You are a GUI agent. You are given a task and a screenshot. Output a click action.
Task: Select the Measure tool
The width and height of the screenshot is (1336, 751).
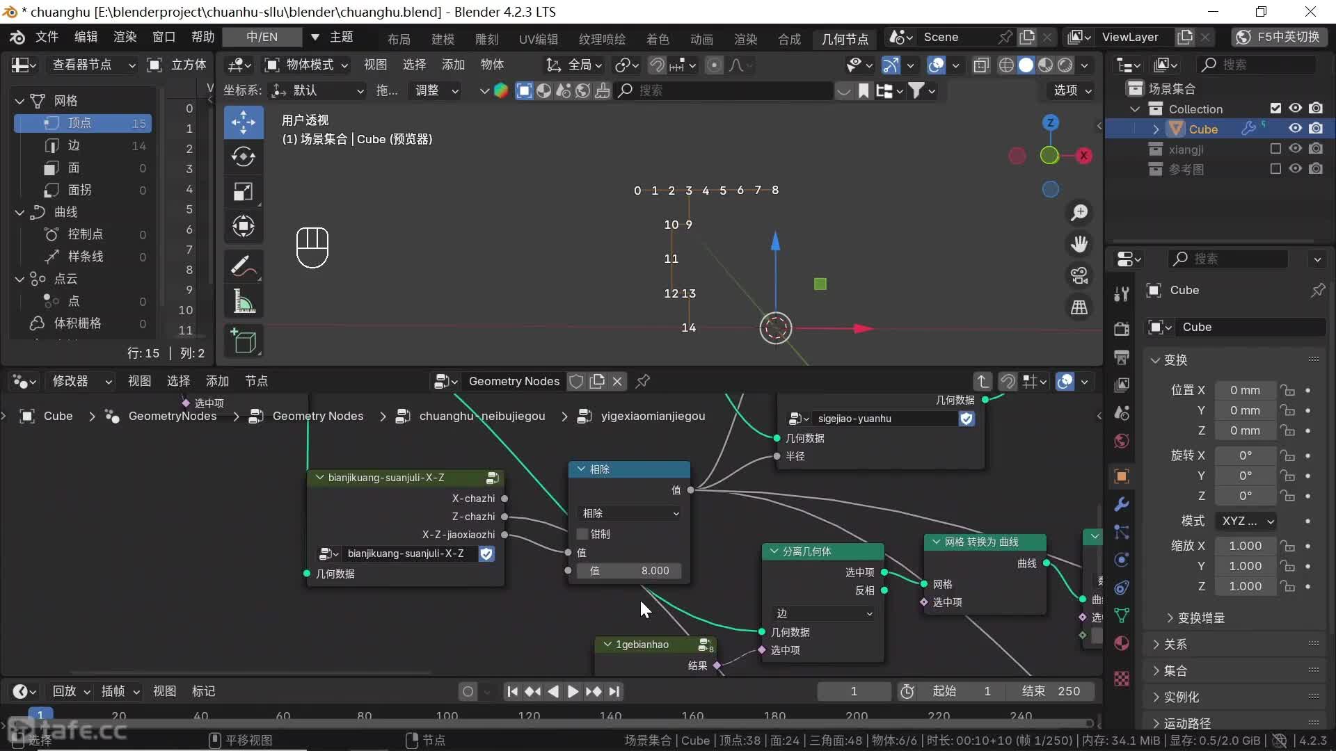point(243,301)
